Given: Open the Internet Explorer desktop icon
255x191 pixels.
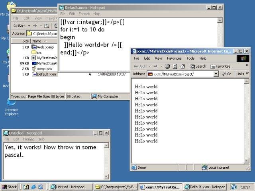Looking at the screenshot, I should 12,107.
